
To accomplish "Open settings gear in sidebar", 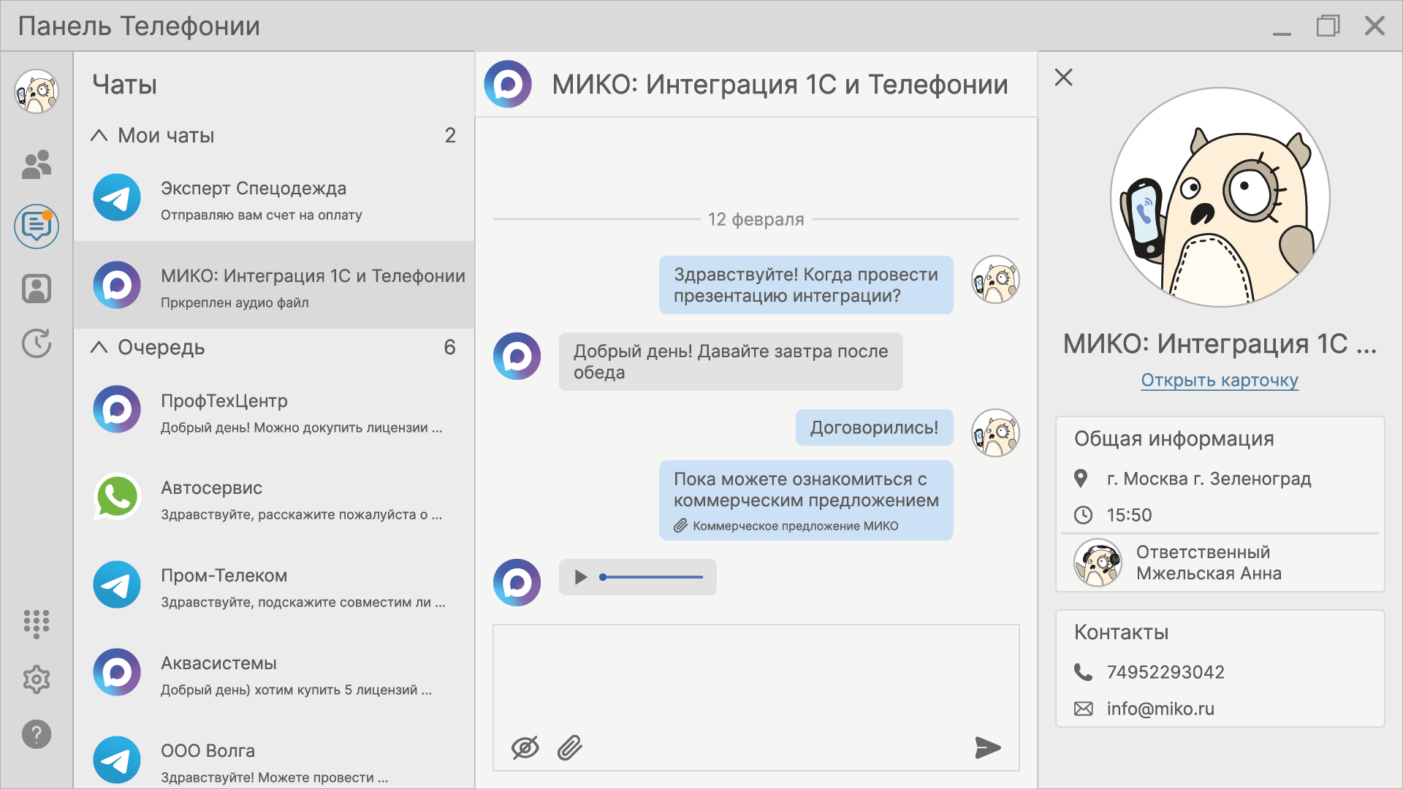I will click(37, 679).
